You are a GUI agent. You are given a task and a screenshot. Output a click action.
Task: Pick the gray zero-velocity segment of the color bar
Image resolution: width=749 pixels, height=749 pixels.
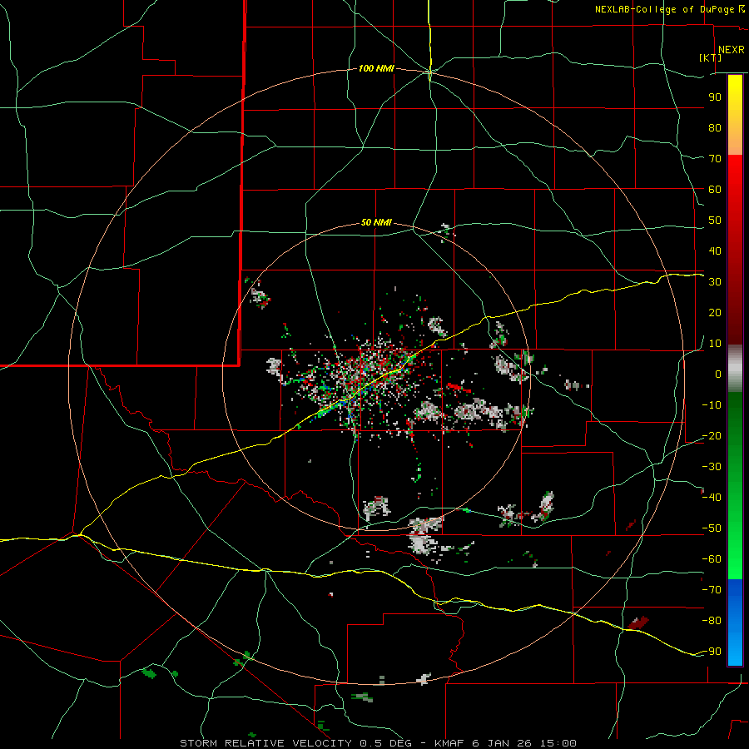pos(735,369)
